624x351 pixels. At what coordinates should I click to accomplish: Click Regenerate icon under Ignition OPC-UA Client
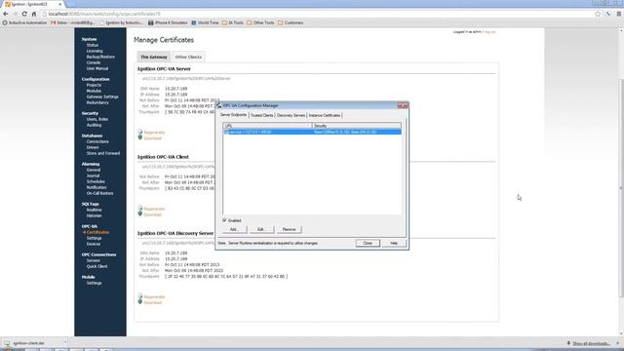(140, 208)
